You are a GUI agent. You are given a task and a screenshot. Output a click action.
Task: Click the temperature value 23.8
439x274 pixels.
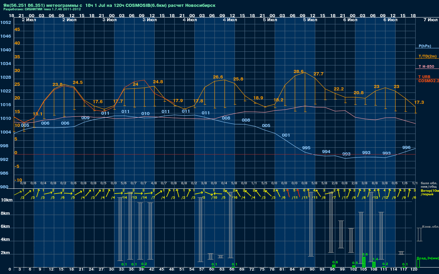click(x=58, y=85)
